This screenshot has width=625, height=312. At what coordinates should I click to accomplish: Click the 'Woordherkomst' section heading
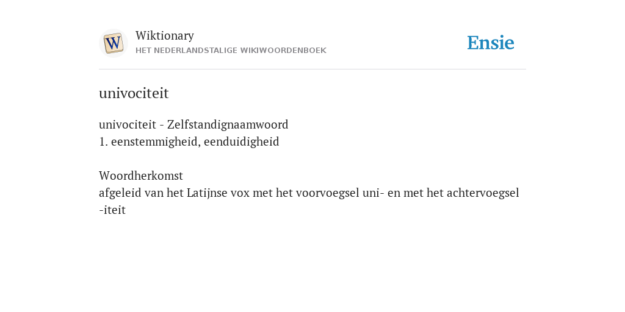pyautogui.click(x=141, y=176)
